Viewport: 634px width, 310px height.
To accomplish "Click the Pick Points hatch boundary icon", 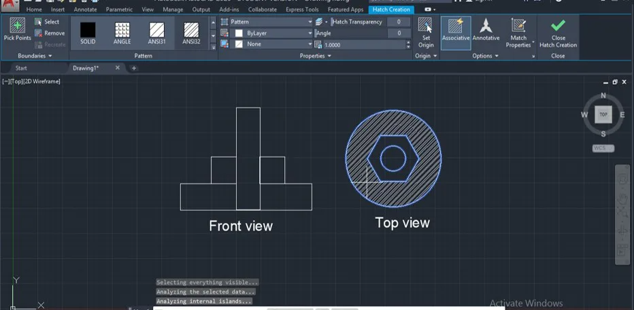I will click(18, 25).
